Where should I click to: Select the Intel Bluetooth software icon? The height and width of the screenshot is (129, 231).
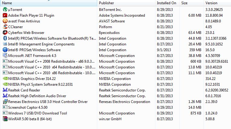coord(5,38)
